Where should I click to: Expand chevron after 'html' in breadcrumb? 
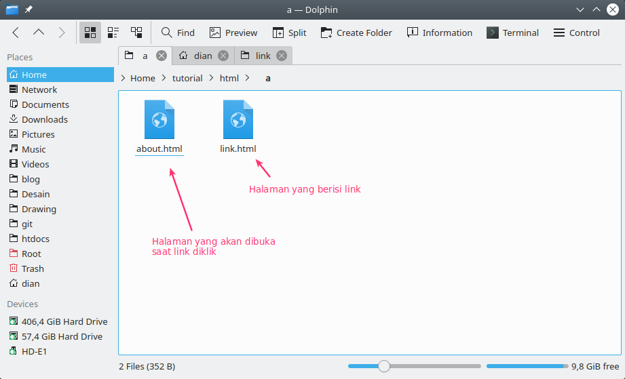point(248,78)
